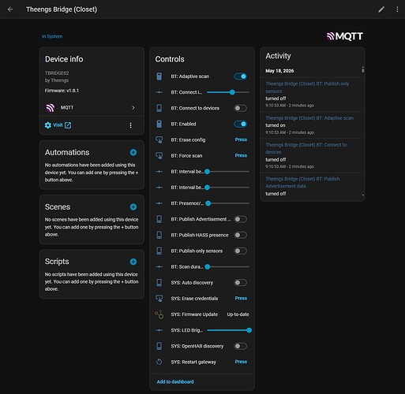Image resolution: width=405 pixels, height=394 pixels.
Task: Click Press for BT: Force scan
Action: (x=241, y=155)
